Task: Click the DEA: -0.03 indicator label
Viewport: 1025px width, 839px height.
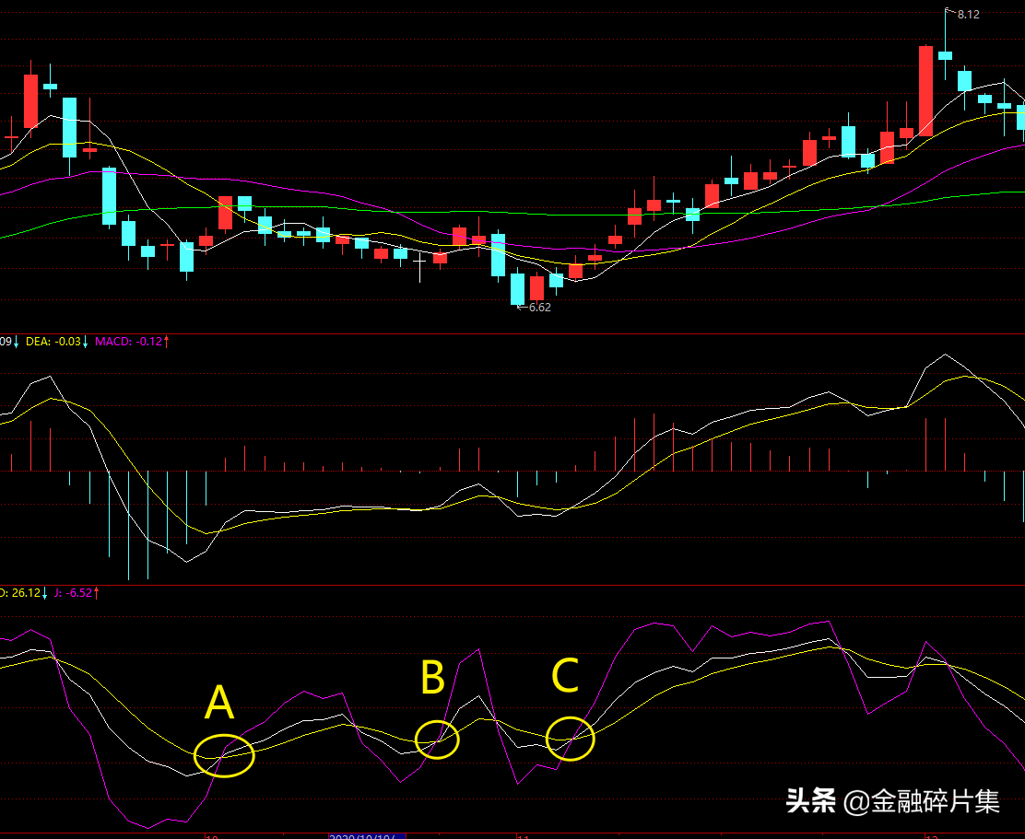Action: coord(53,342)
